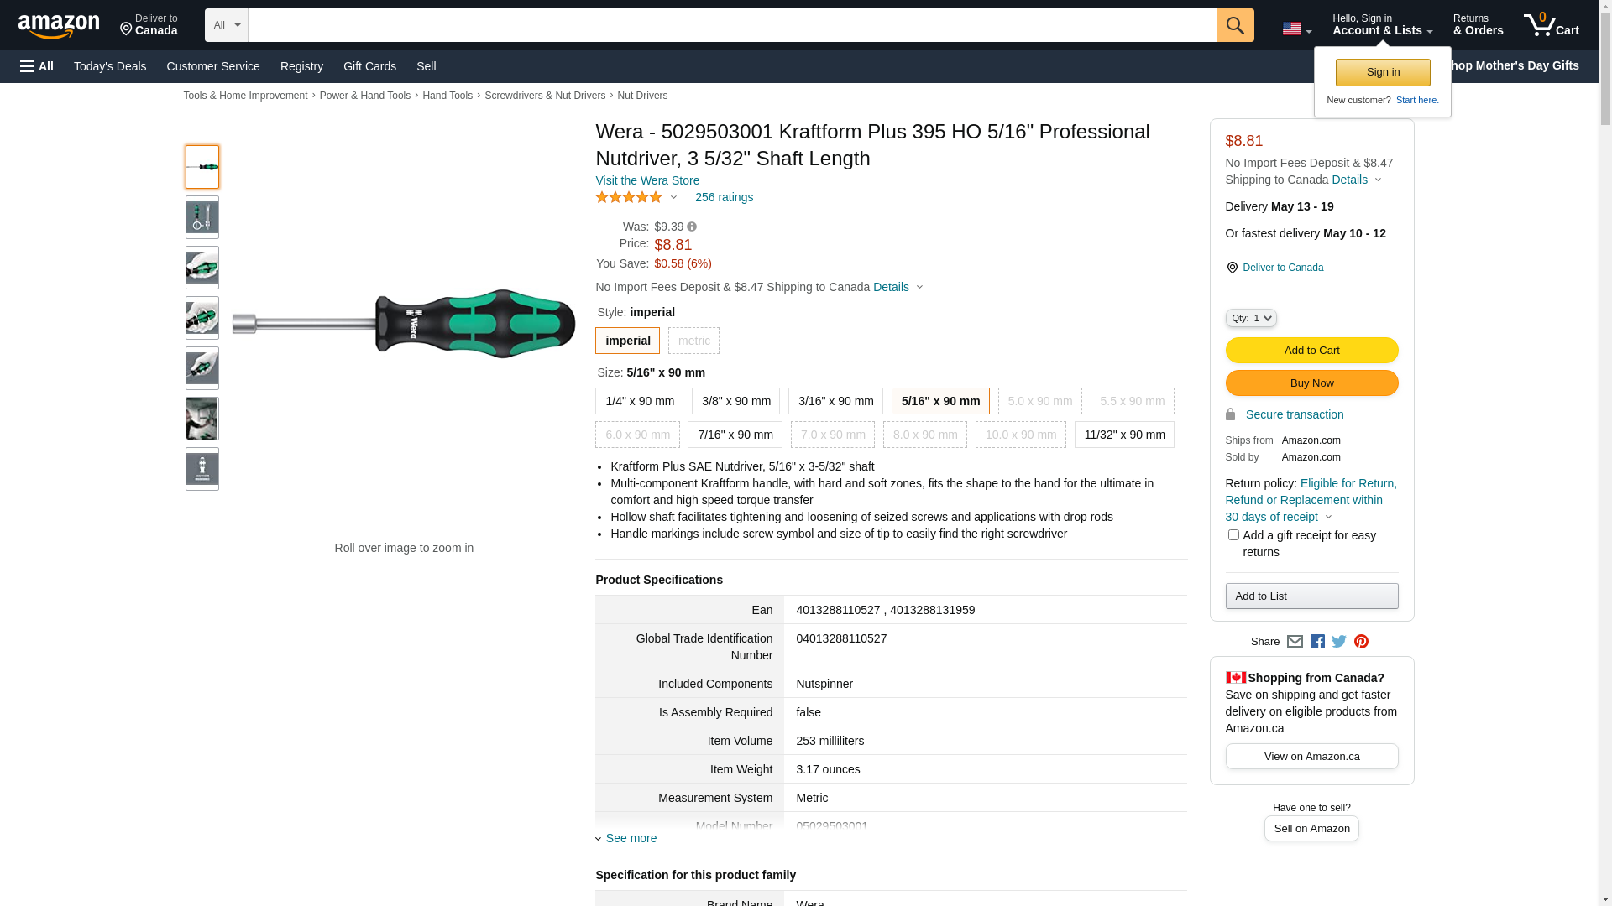This screenshot has height=906, width=1612.
Task: Click the Add to Cart button
Action: pos(1311,351)
